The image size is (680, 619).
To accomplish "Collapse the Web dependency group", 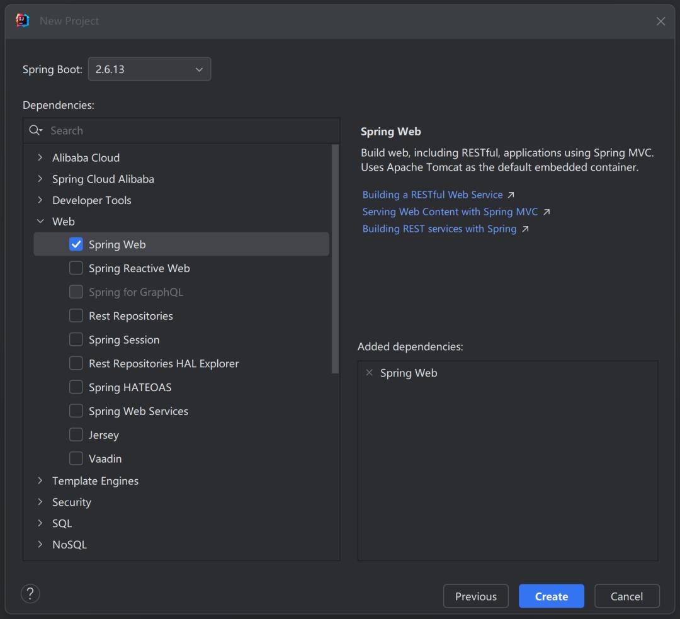I will (40, 221).
